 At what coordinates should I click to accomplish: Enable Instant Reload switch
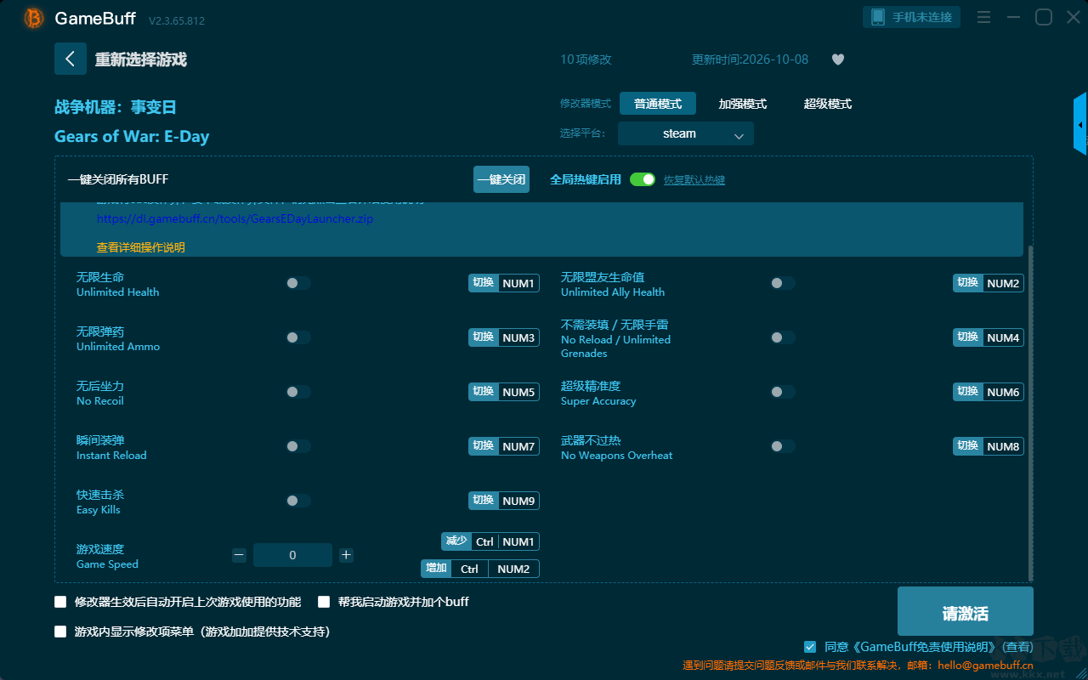(x=298, y=446)
